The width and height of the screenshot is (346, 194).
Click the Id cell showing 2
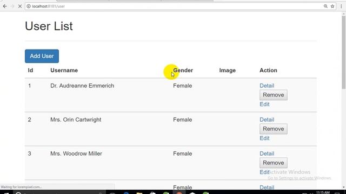pos(30,120)
